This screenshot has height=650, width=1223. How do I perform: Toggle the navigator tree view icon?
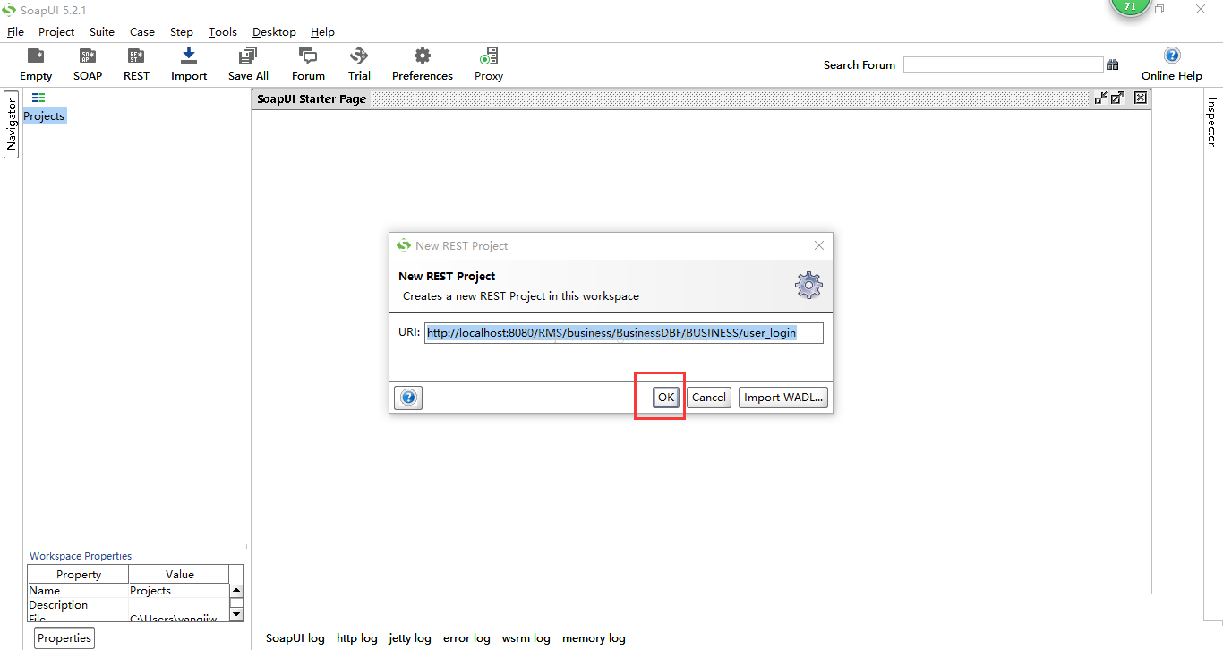coord(38,98)
